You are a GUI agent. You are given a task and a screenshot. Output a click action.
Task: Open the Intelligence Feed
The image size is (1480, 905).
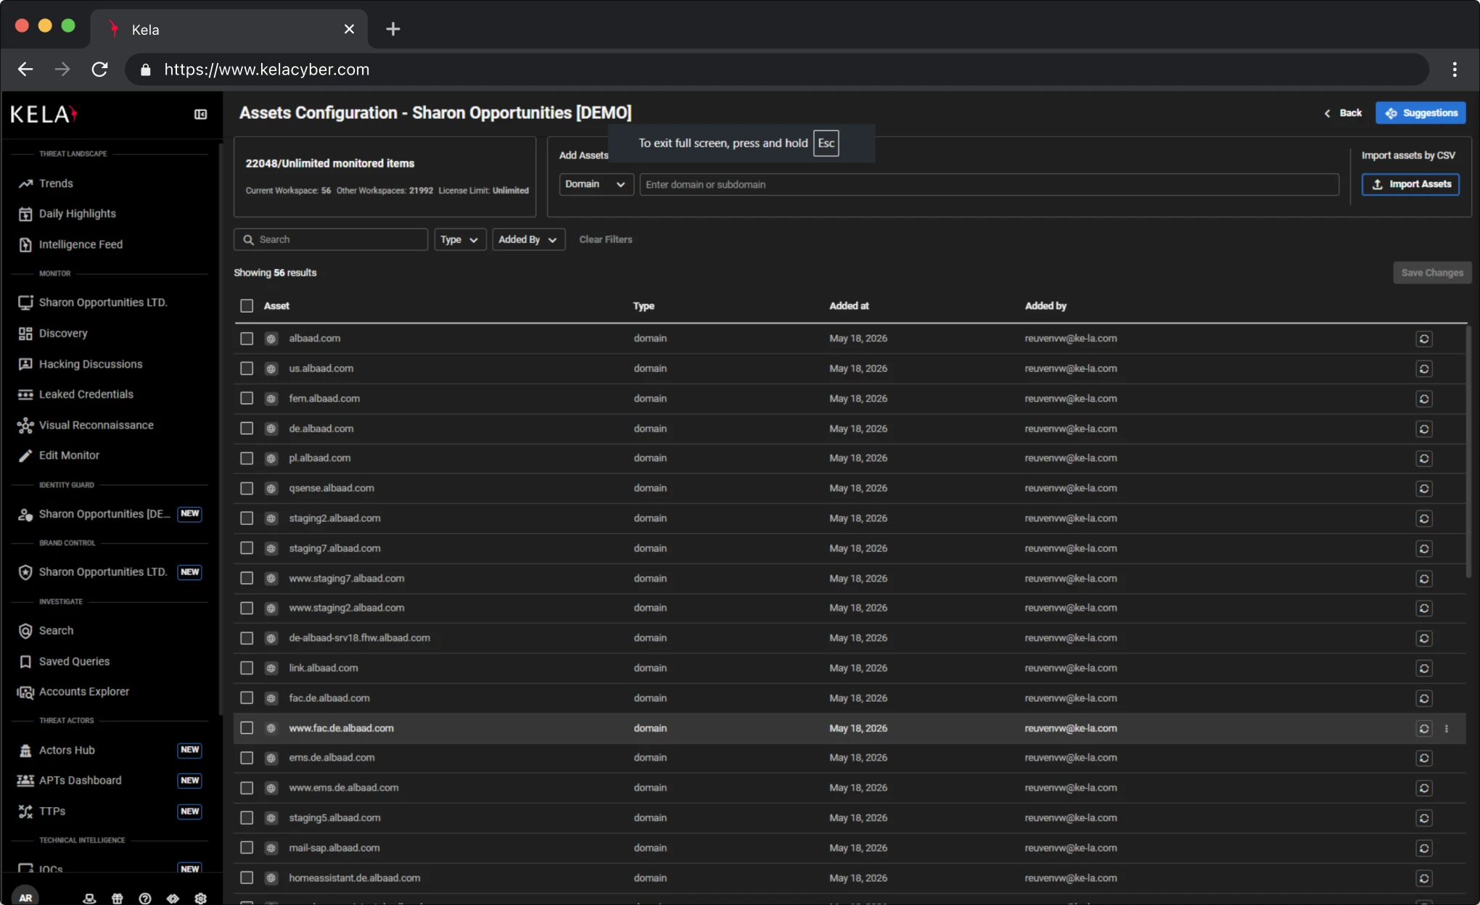[81, 244]
